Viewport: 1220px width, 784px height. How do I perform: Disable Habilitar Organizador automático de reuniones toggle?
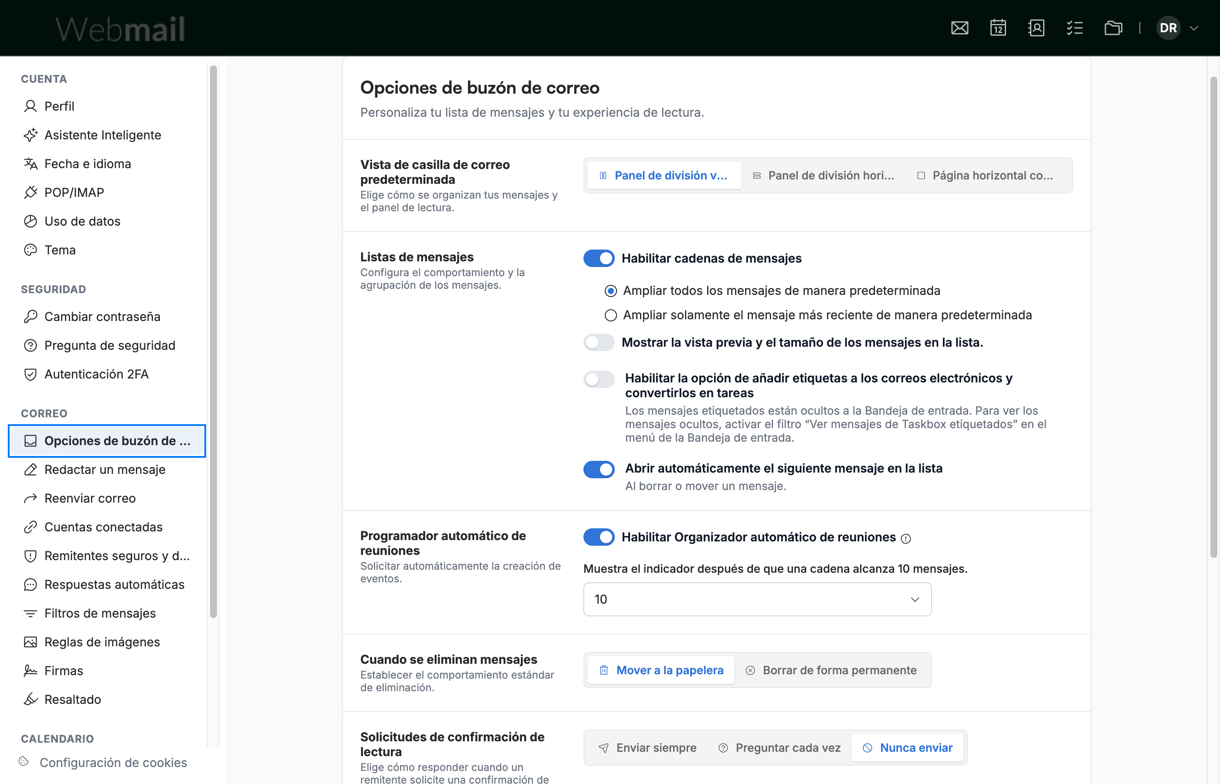(x=599, y=537)
